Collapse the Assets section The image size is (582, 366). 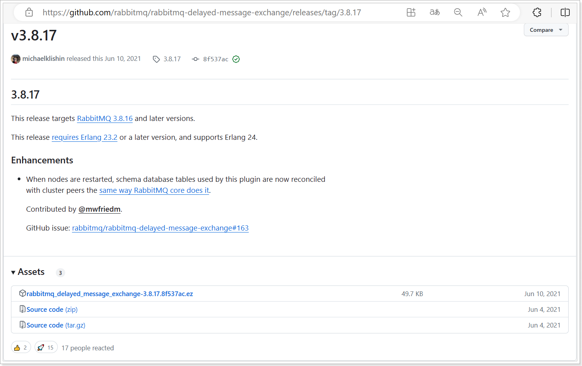pos(28,272)
